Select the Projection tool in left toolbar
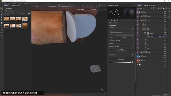This screenshot has height=96, width=171. (2, 14)
